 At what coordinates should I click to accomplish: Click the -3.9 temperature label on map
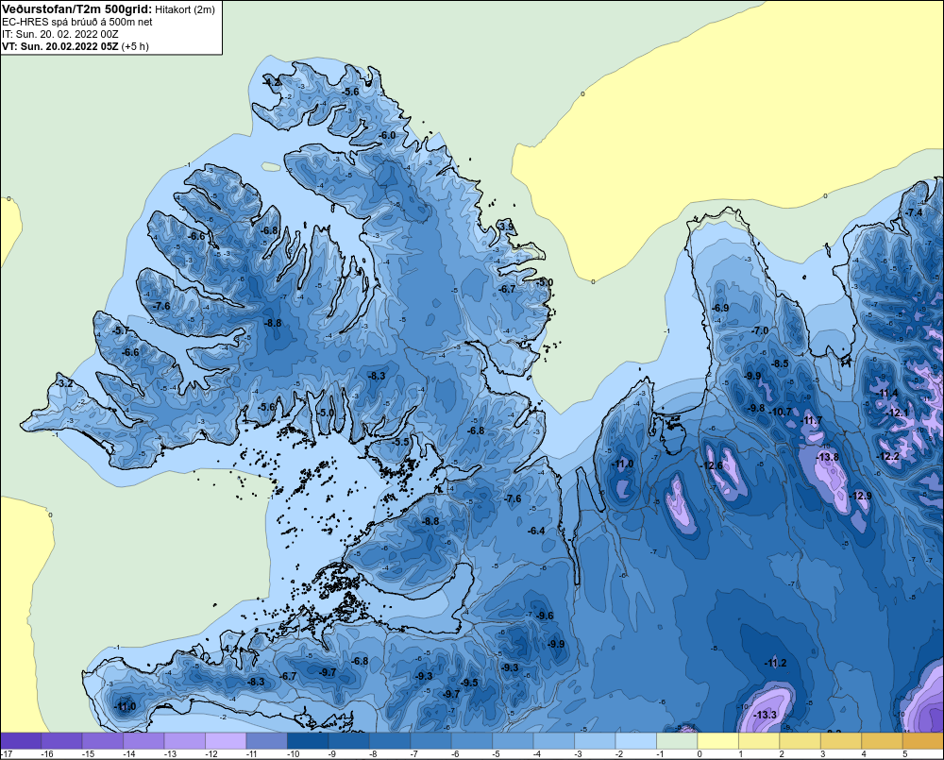(506, 227)
